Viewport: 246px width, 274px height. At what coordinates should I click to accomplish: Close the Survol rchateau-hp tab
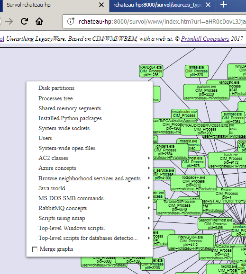point(101,5)
